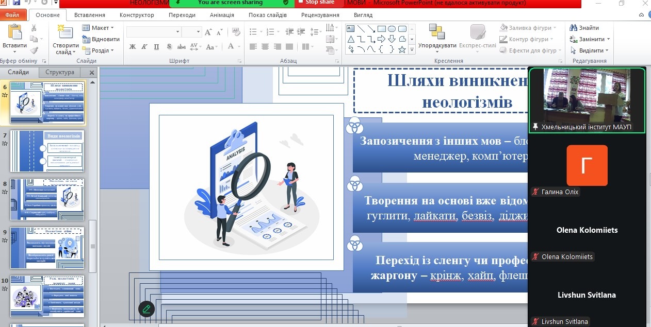Select slide 8 thumbnail in panel
This screenshot has height=327, width=651.
tap(47, 199)
